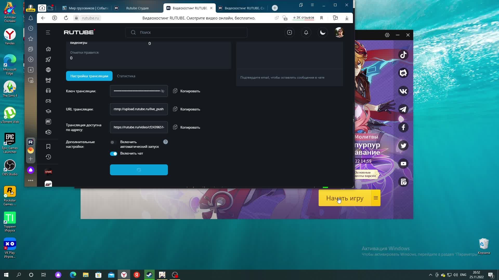499x280 pixels.
Task: Open the TikTok link in game launcher
Action: coord(403,55)
